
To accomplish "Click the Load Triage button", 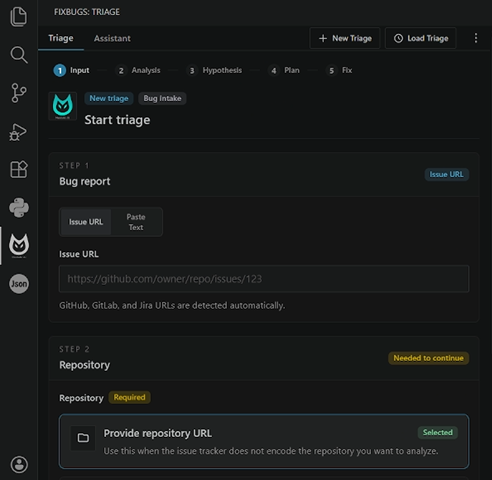I will (x=421, y=39).
